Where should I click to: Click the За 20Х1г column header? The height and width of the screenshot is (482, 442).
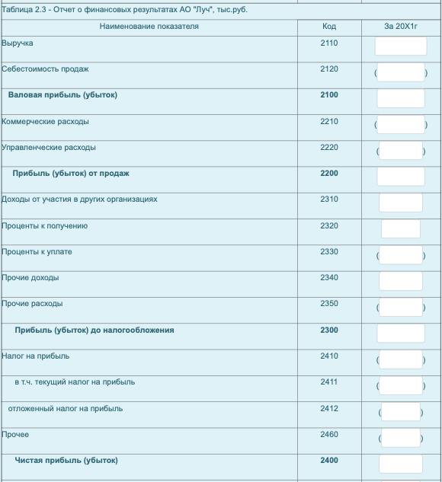pos(401,27)
